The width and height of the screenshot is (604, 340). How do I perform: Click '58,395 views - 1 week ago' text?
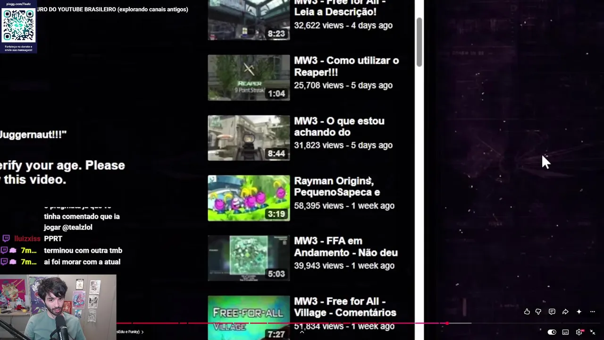344,206
